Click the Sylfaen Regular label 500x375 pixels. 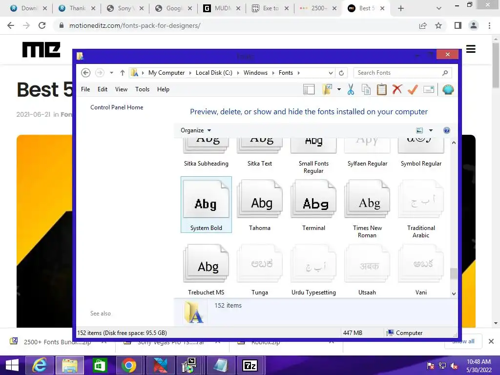367,163
